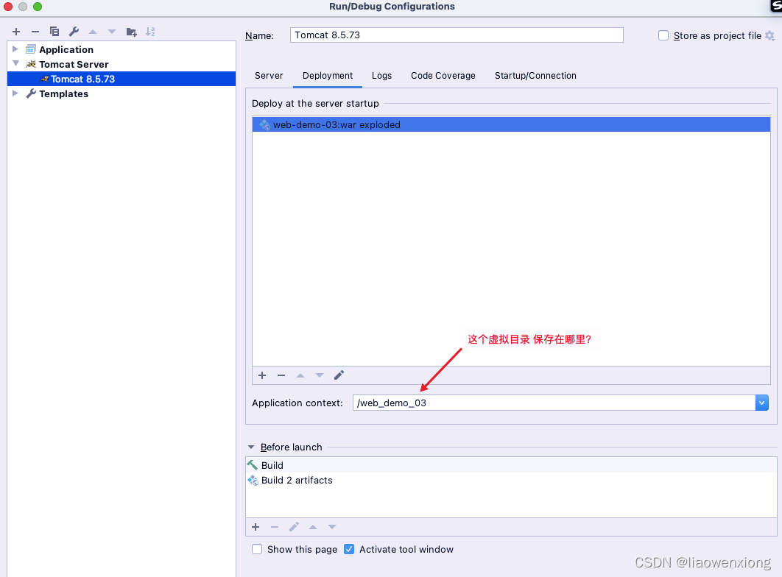
Task: Remove the selected Before launch task
Action: click(275, 527)
